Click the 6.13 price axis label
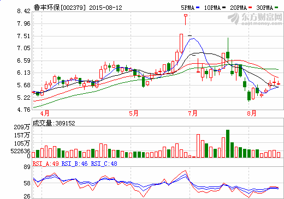 click(x=23, y=73)
